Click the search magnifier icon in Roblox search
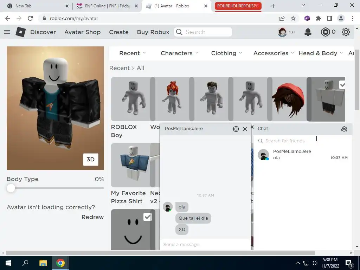The height and width of the screenshot is (270, 360). coord(179,32)
